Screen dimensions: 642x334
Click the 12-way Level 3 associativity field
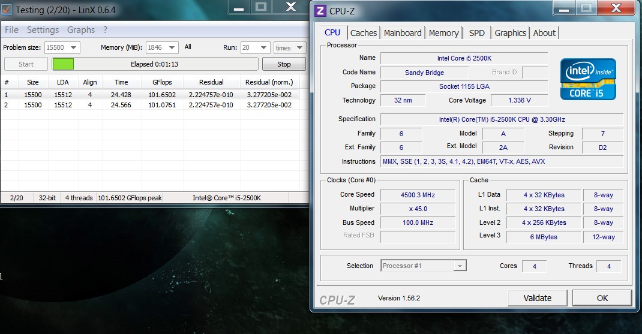click(x=603, y=237)
